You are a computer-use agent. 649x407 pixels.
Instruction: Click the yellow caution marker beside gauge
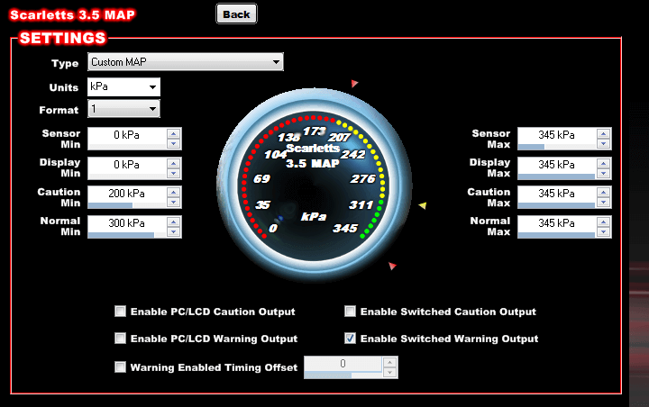tap(423, 206)
